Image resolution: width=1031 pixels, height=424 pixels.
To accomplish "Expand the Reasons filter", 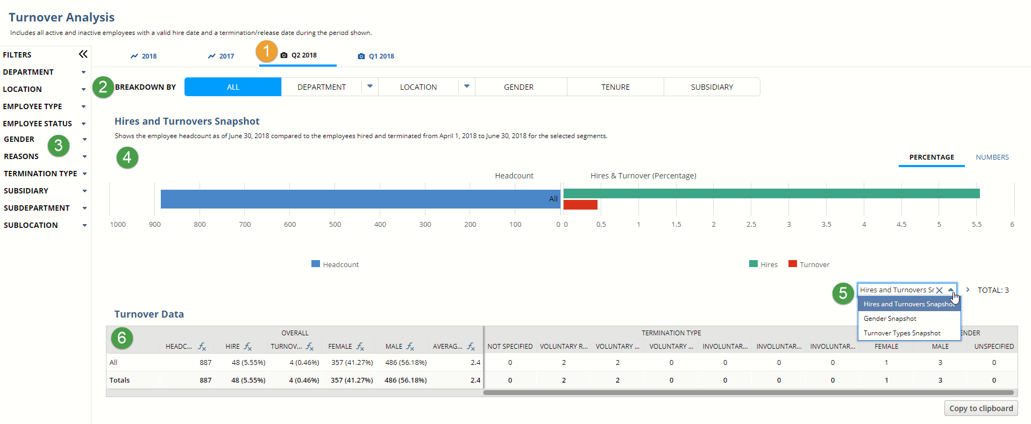I will (84, 156).
